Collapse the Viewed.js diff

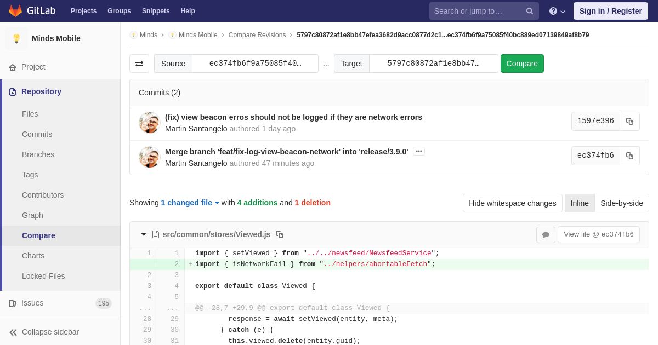click(x=144, y=234)
